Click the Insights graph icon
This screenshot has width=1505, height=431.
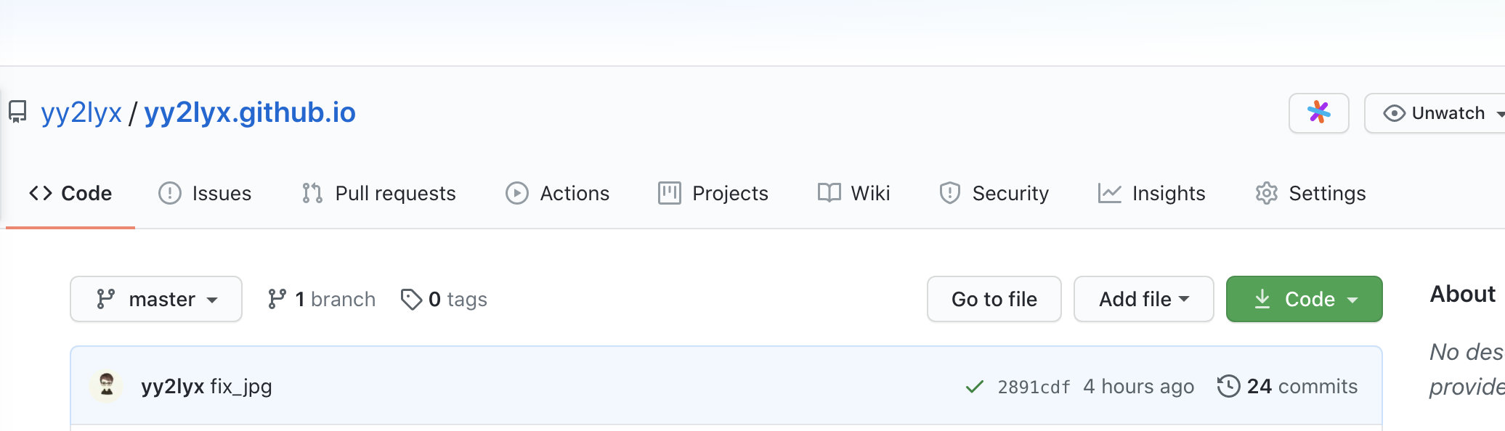(x=1109, y=193)
